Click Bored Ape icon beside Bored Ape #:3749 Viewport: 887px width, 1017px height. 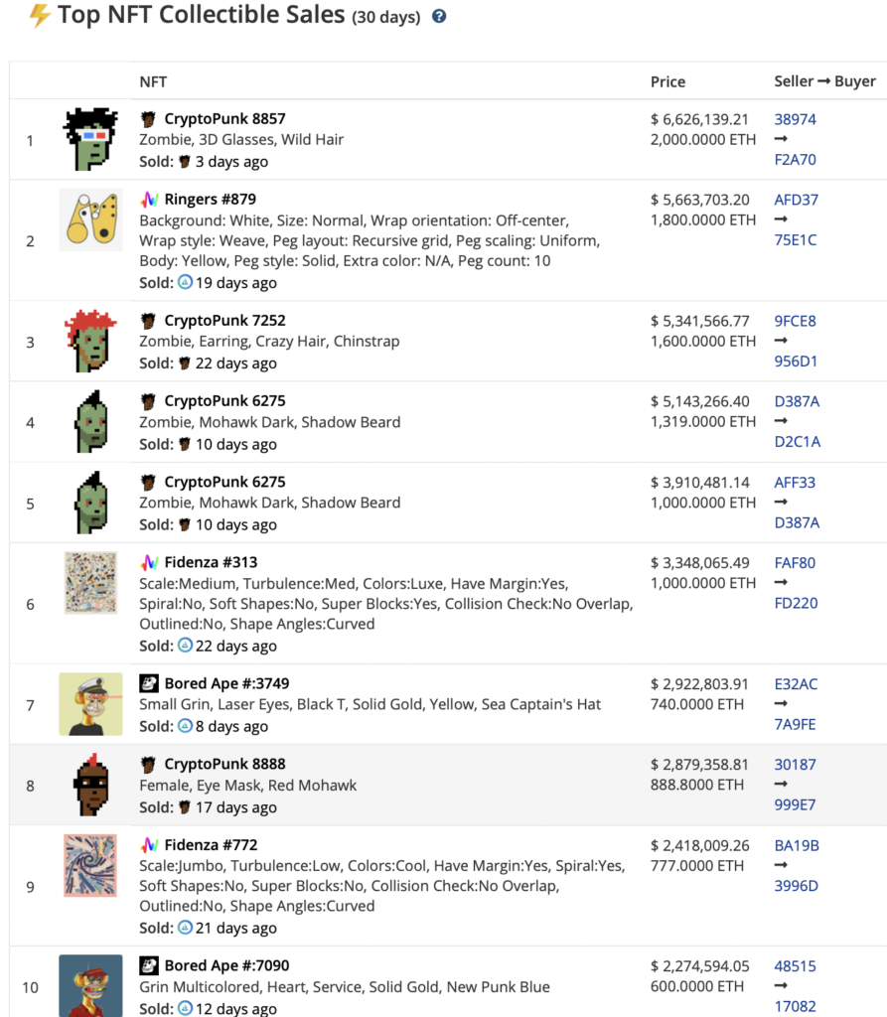149,683
